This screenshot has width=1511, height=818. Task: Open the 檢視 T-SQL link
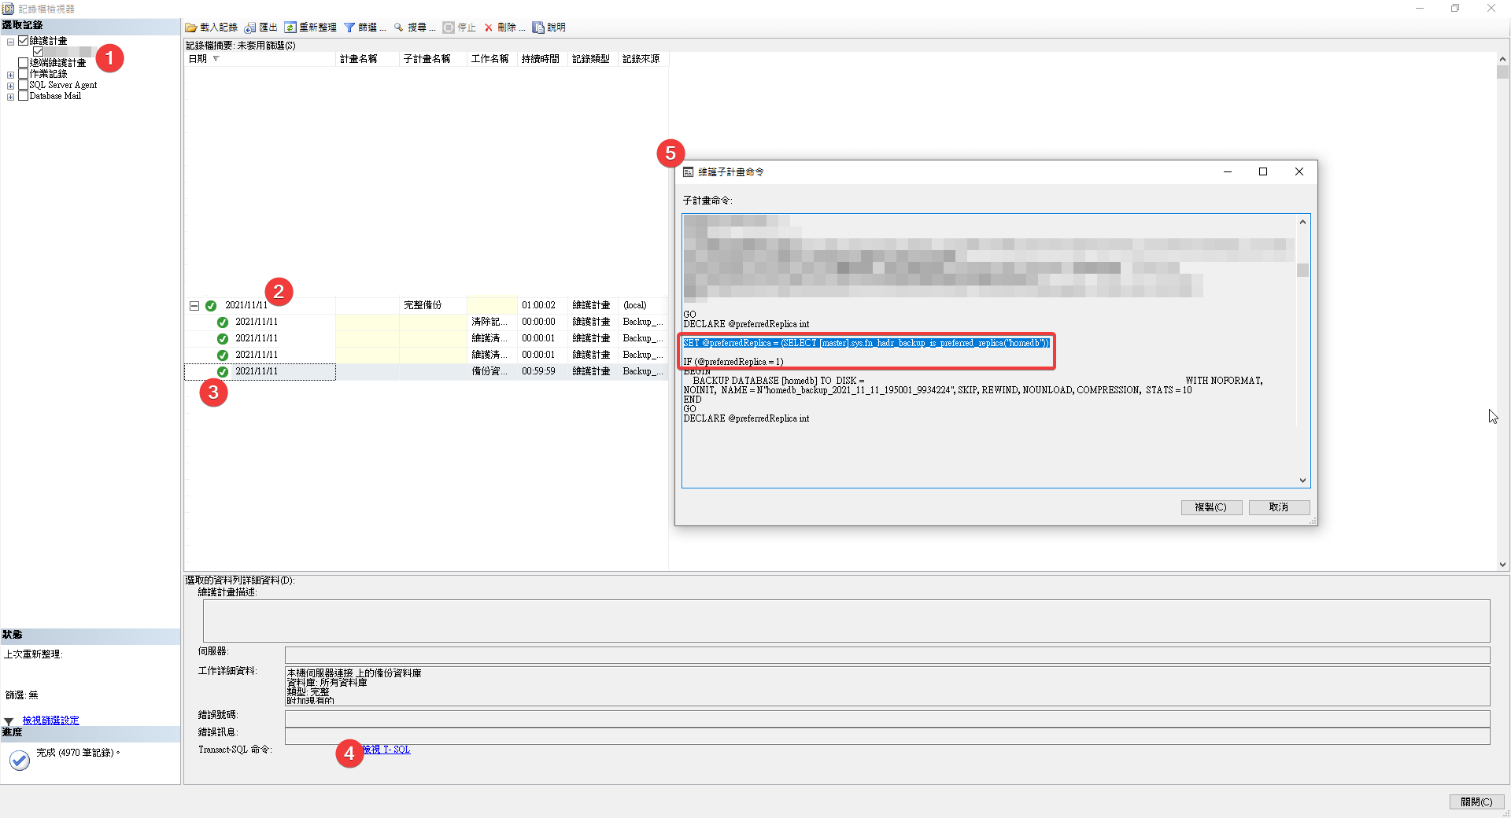[386, 750]
